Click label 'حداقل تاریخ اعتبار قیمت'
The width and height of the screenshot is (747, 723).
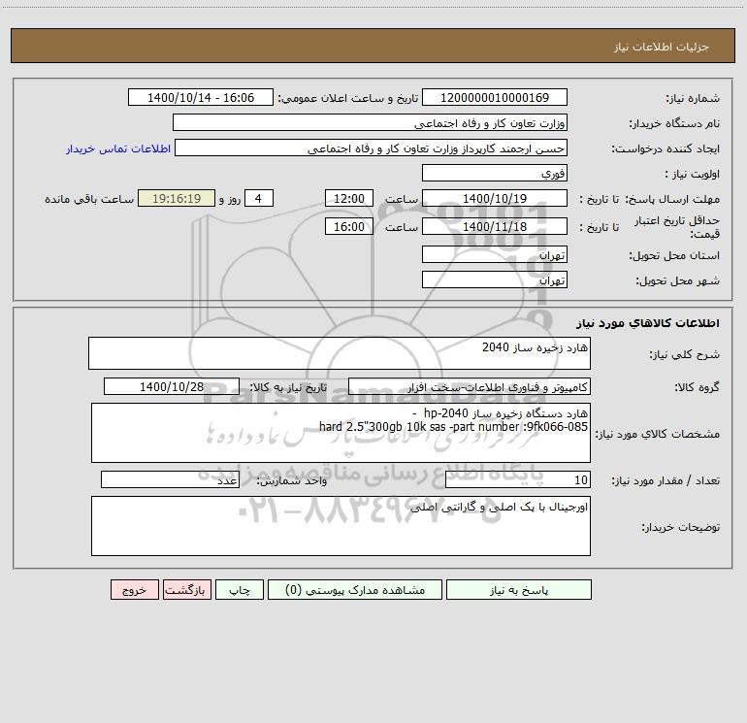[x=676, y=227]
